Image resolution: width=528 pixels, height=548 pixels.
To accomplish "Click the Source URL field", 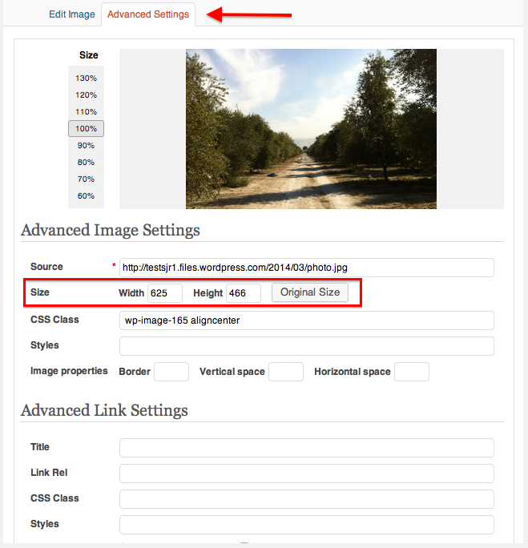I will [306, 268].
